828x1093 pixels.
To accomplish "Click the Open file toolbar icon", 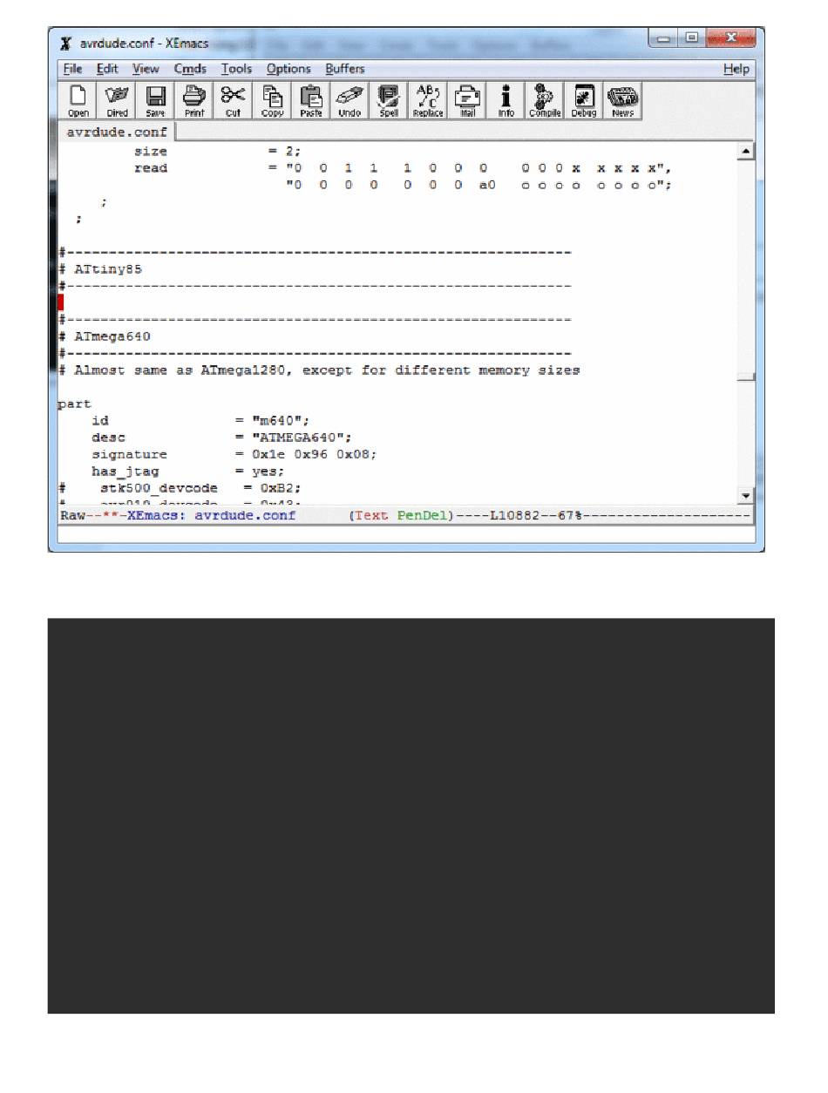I will [x=78, y=100].
